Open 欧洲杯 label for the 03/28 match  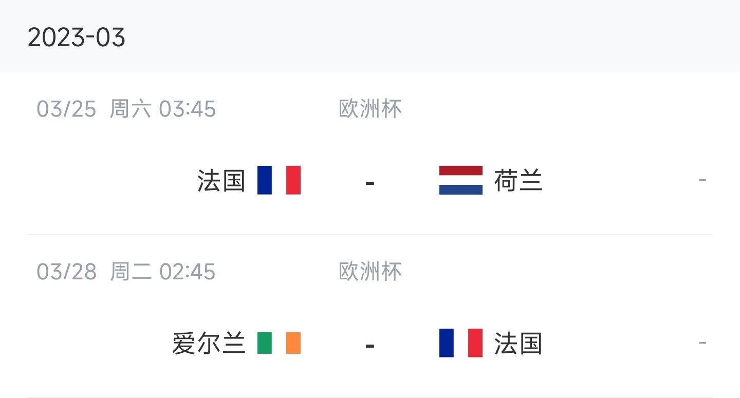370,272
